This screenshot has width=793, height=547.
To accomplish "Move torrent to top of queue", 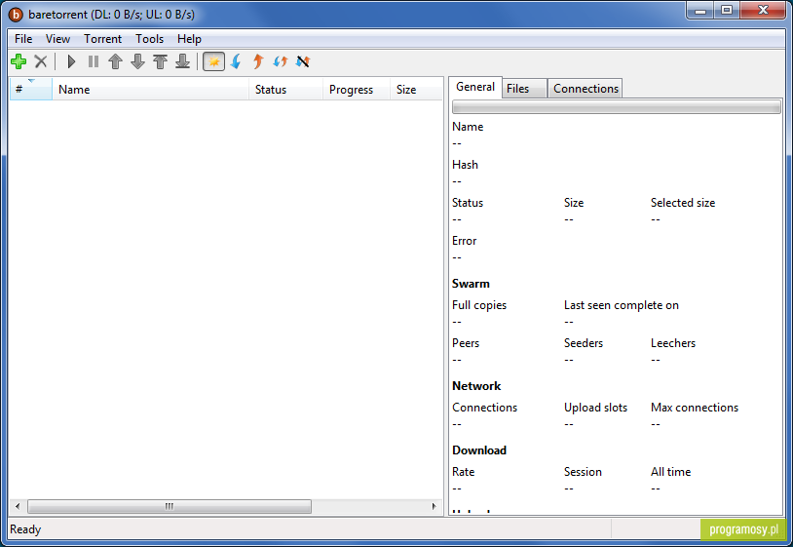I will point(161,61).
